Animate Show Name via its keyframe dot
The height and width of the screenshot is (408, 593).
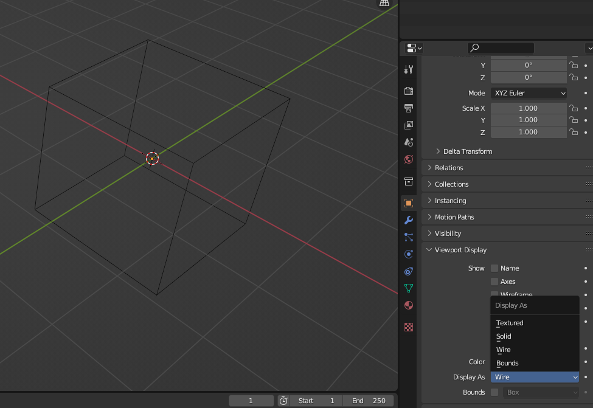(x=586, y=268)
